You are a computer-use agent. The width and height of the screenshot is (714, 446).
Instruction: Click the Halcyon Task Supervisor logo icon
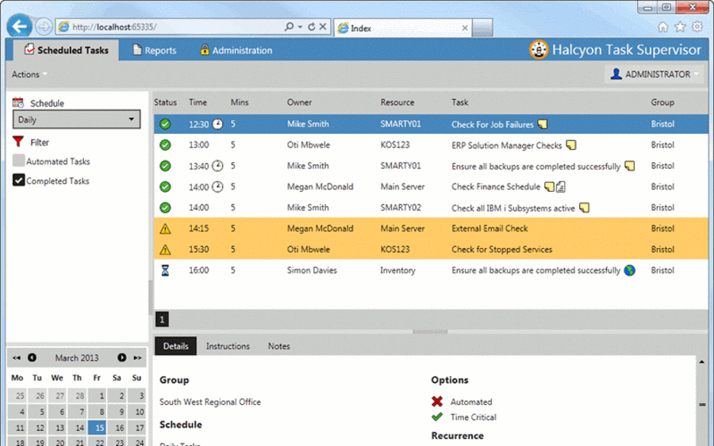coord(539,50)
